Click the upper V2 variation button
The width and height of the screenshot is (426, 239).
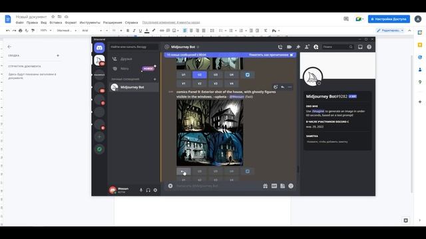pyautogui.click(x=200, y=84)
